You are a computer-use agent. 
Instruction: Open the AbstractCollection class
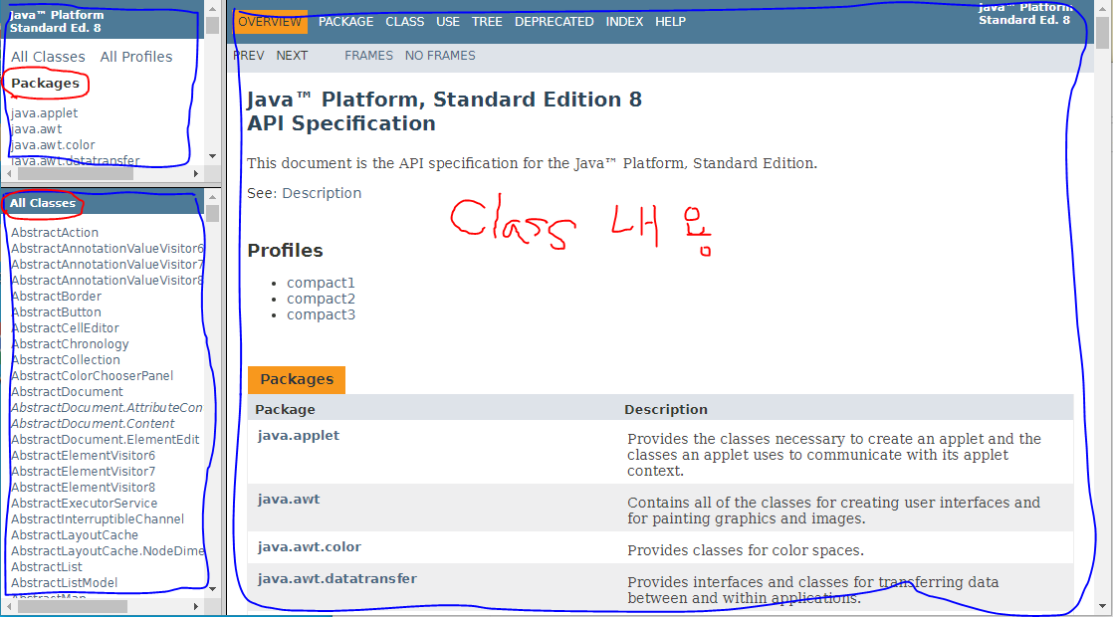[66, 360]
